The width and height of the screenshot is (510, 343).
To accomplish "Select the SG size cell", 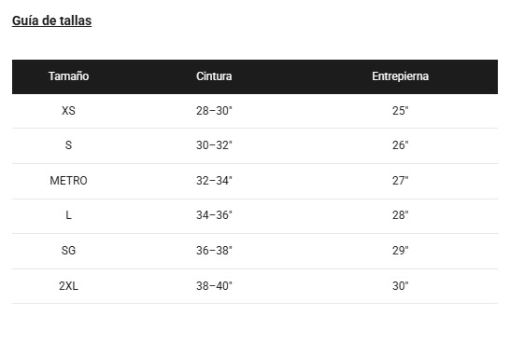I will click(68, 251).
